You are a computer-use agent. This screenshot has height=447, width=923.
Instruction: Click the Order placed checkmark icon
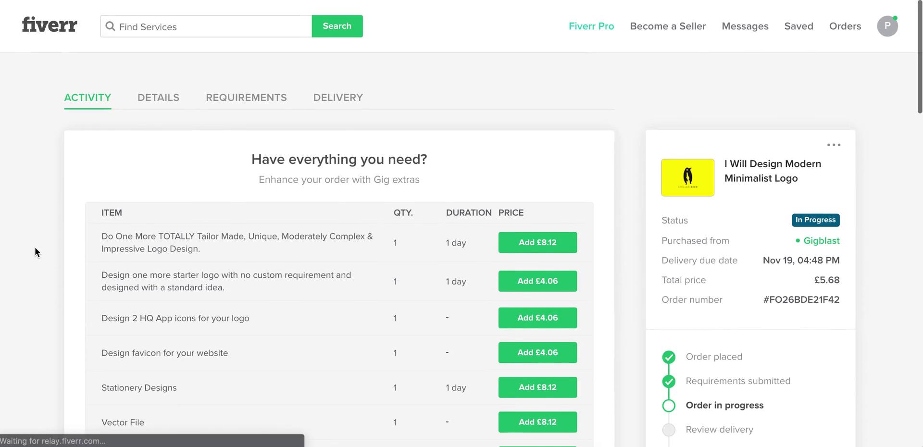point(669,357)
